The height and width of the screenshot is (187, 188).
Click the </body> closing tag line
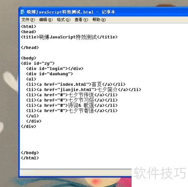(x=30, y=153)
